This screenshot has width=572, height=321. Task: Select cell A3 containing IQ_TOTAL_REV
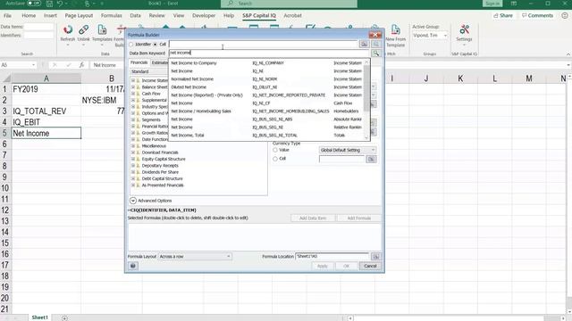click(x=46, y=111)
